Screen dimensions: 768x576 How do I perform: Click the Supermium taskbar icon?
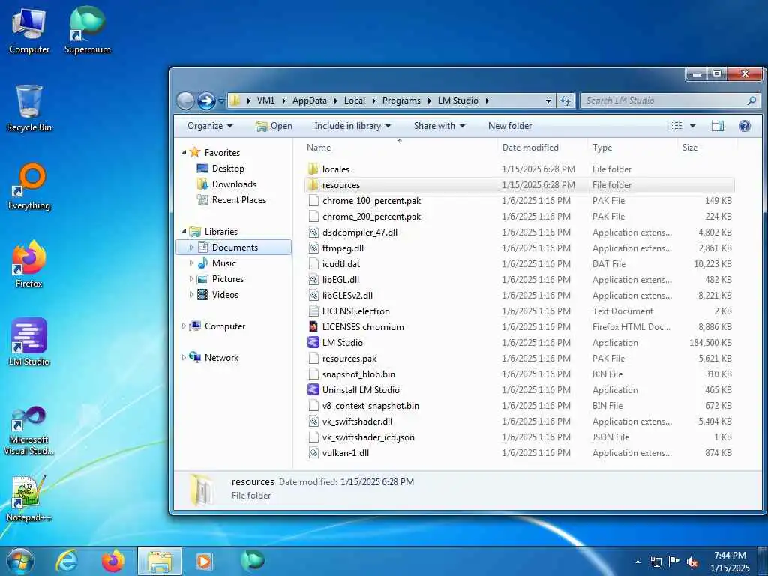pos(252,561)
